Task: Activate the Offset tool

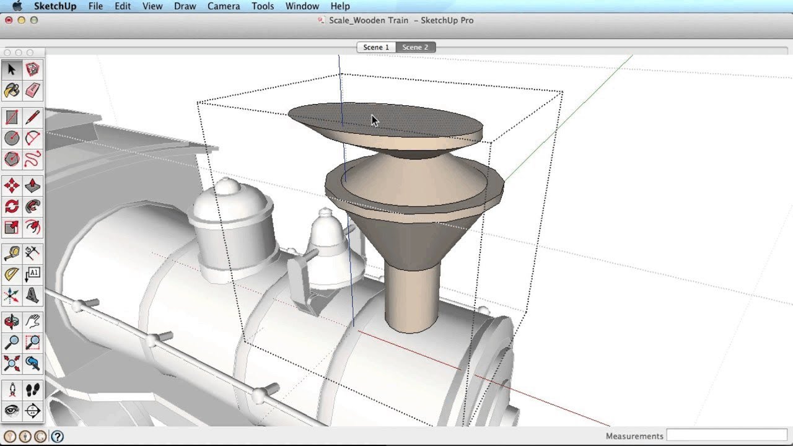Action: coord(33,227)
